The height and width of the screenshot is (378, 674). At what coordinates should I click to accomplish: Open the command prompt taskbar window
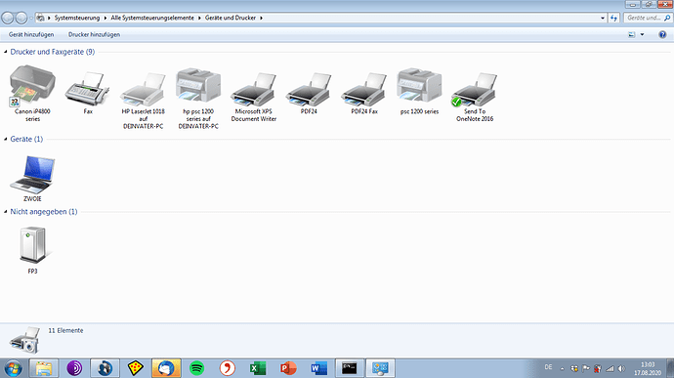[350, 368]
